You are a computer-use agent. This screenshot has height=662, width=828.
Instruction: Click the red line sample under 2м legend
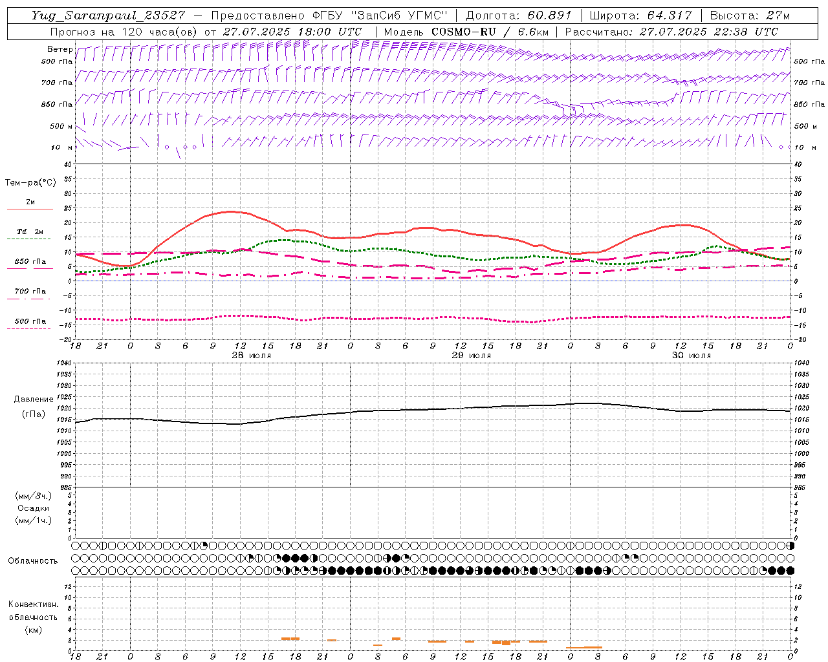pyautogui.click(x=29, y=209)
